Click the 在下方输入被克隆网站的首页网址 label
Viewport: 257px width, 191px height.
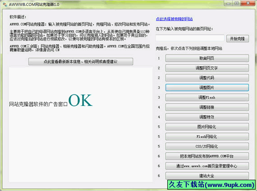(x=184, y=29)
